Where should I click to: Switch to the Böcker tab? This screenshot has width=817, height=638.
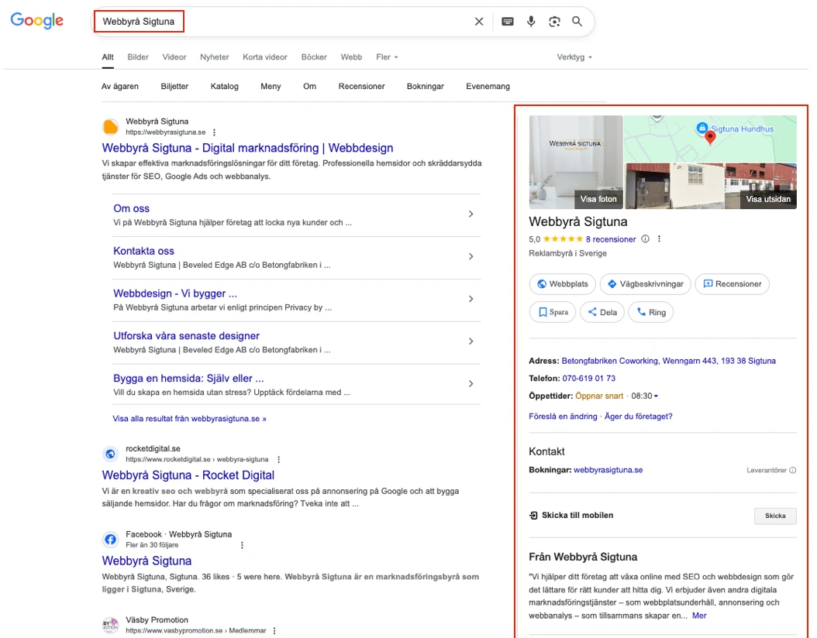(x=314, y=57)
